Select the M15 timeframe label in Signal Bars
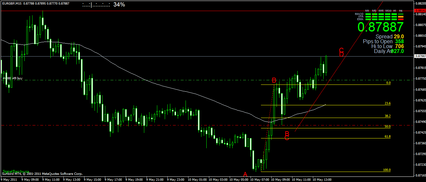Screen dimensions: 426x182 point(381,11)
